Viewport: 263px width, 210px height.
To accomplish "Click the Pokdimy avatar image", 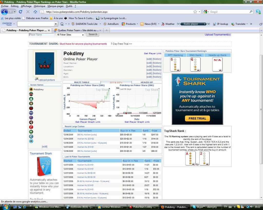I will point(45,64).
